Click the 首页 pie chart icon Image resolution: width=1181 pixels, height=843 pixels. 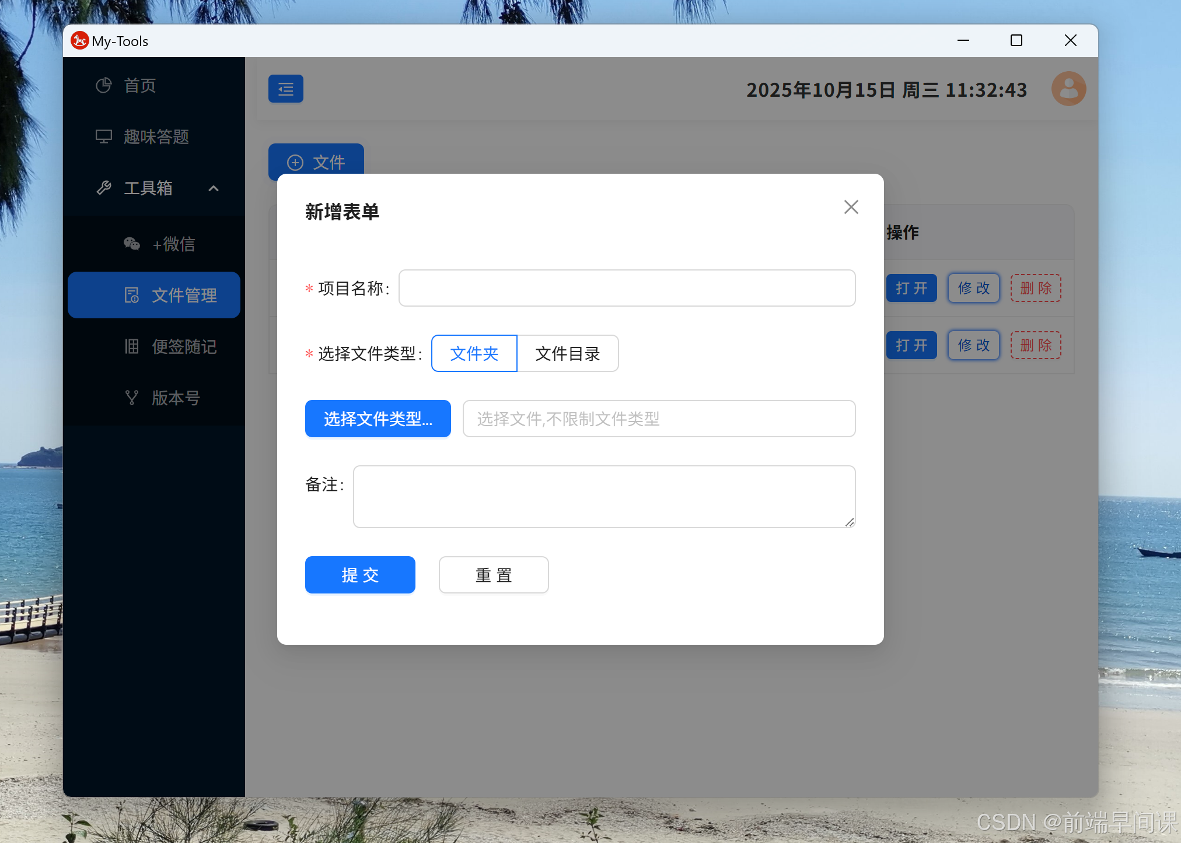coord(104,85)
